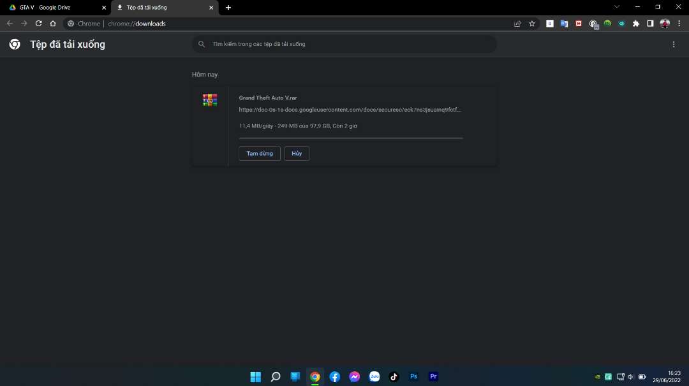Viewport: 689px width, 386px height.
Task: Open the Chrome profile avatar
Action: [x=665, y=24]
